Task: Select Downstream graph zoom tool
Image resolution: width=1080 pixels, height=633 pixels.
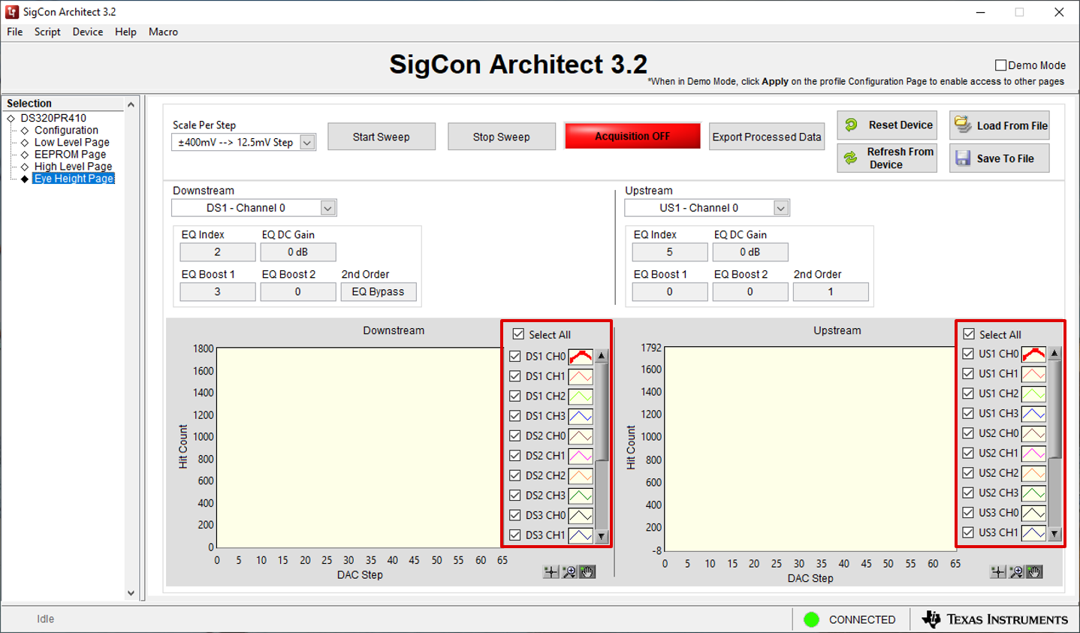Action: click(569, 572)
